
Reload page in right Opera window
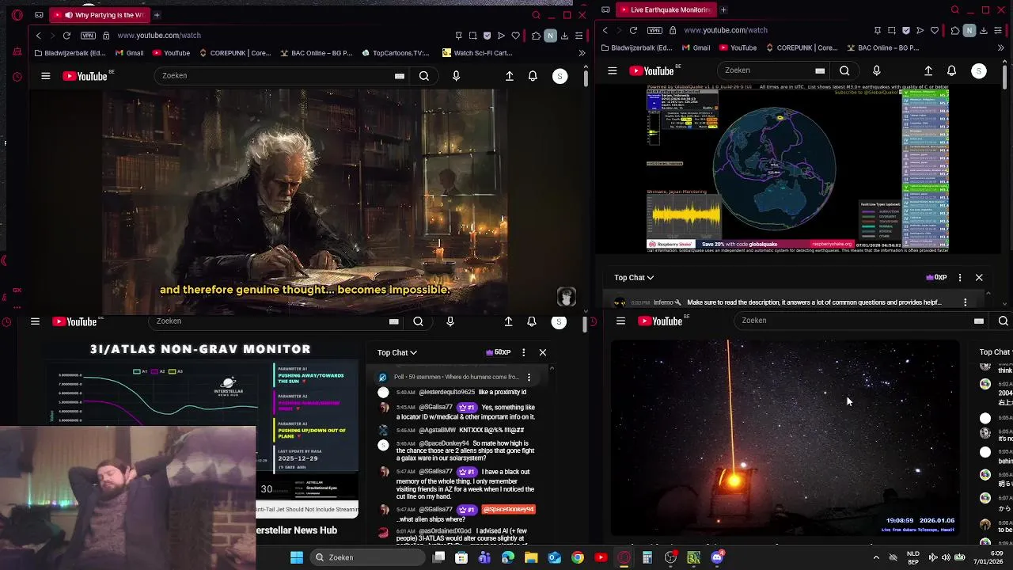pyautogui.click(x=633, y=30)
